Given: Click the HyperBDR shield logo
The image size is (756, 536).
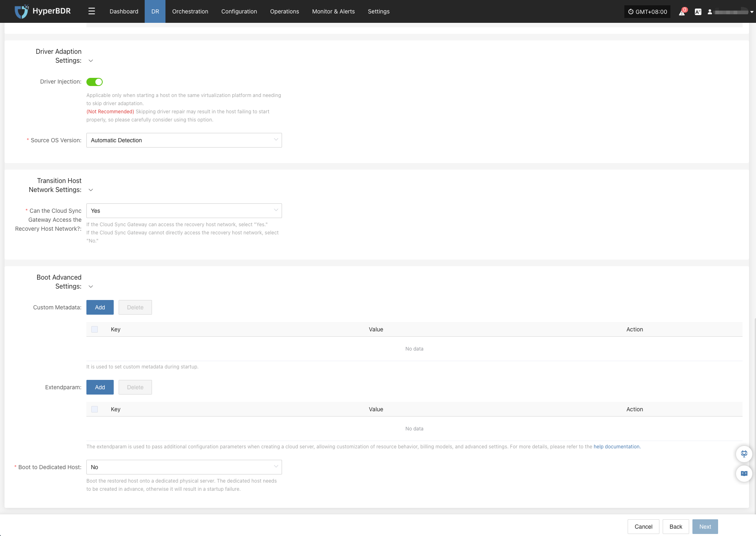Looking at the screenshot, I should [x=21, y=11].
